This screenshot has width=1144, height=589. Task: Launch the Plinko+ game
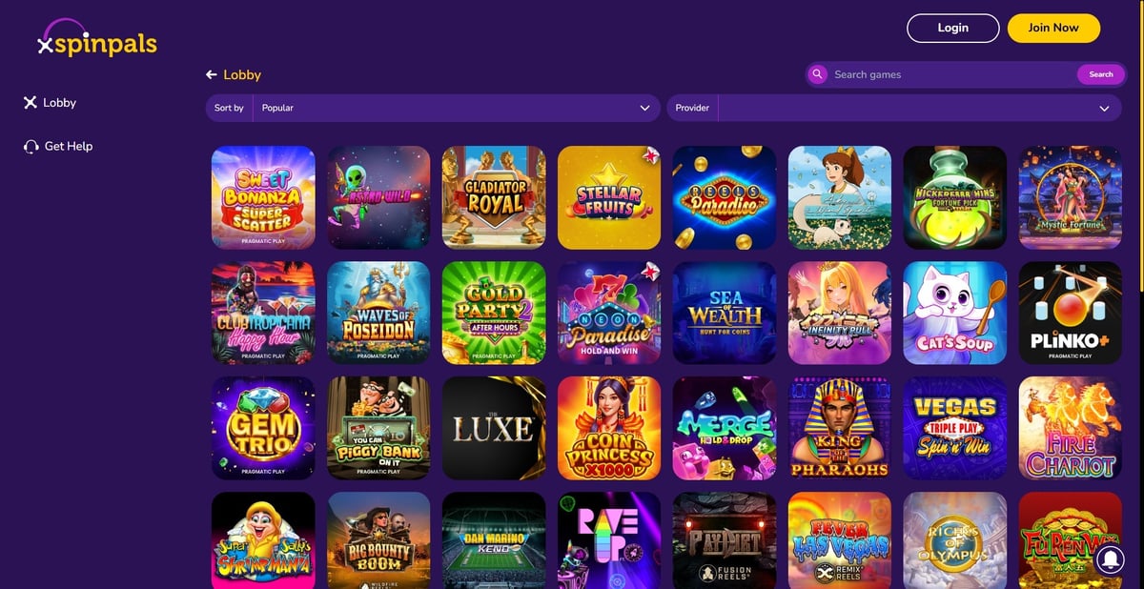point(1070,313)
